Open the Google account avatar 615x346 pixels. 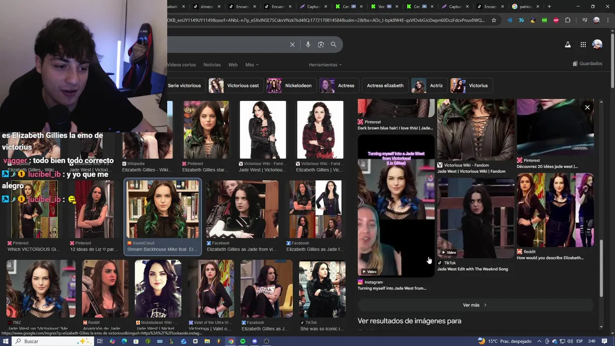(x=597, y=45)
